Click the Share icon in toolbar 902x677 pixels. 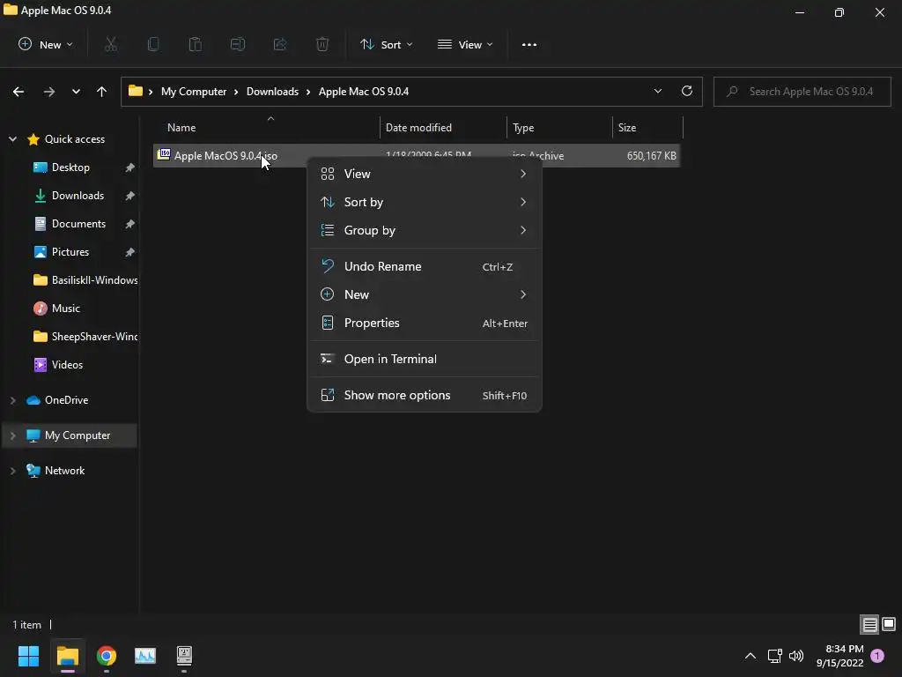tap(280, 44)
